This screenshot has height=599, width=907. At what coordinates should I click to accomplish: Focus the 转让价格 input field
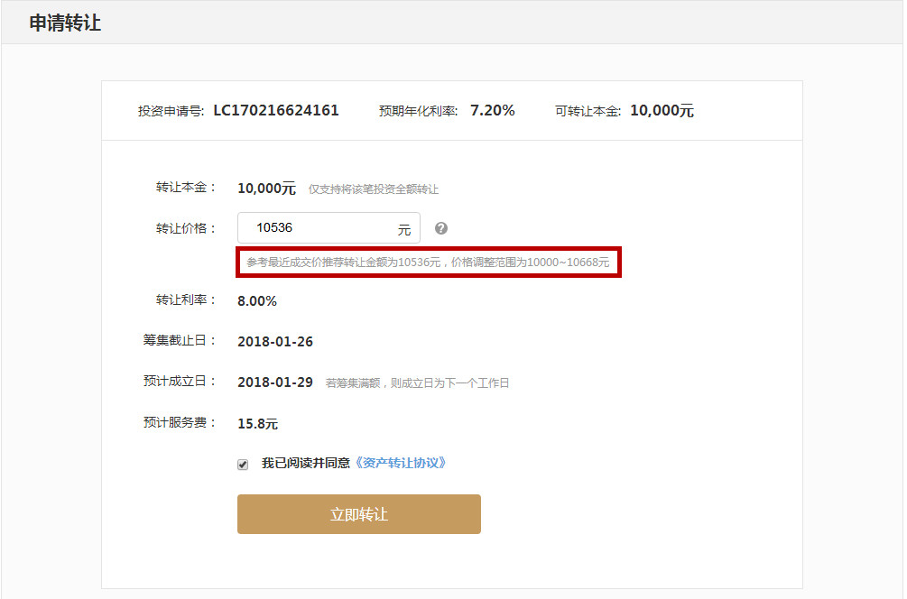pyautogui.click(x=316, y=228)
